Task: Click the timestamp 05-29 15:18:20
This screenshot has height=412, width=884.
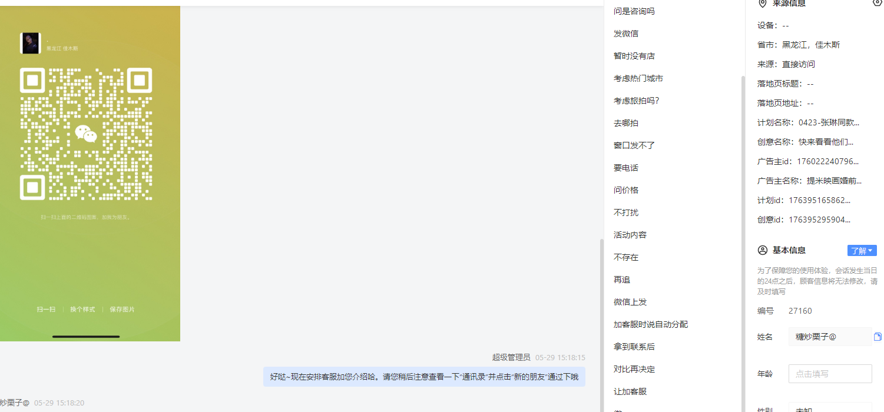Action: (x=59, y=403)
